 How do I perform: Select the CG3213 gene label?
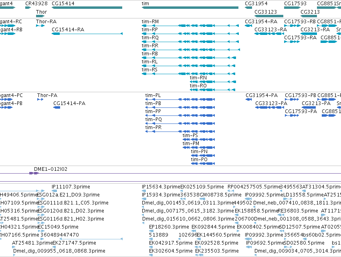[310, 12]
